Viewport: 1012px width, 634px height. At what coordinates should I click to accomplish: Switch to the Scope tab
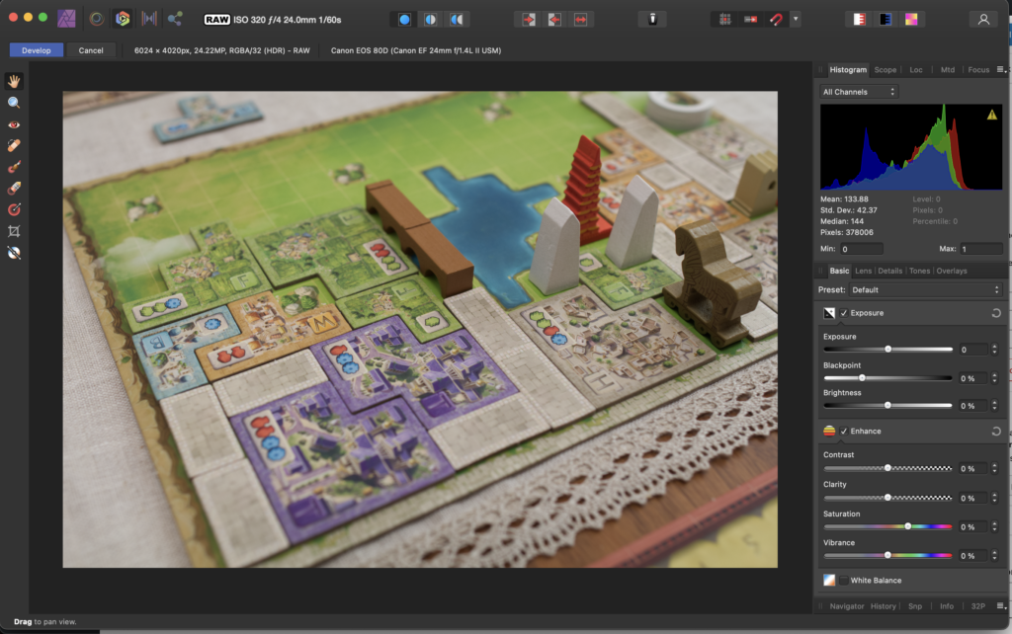[885, 70]
